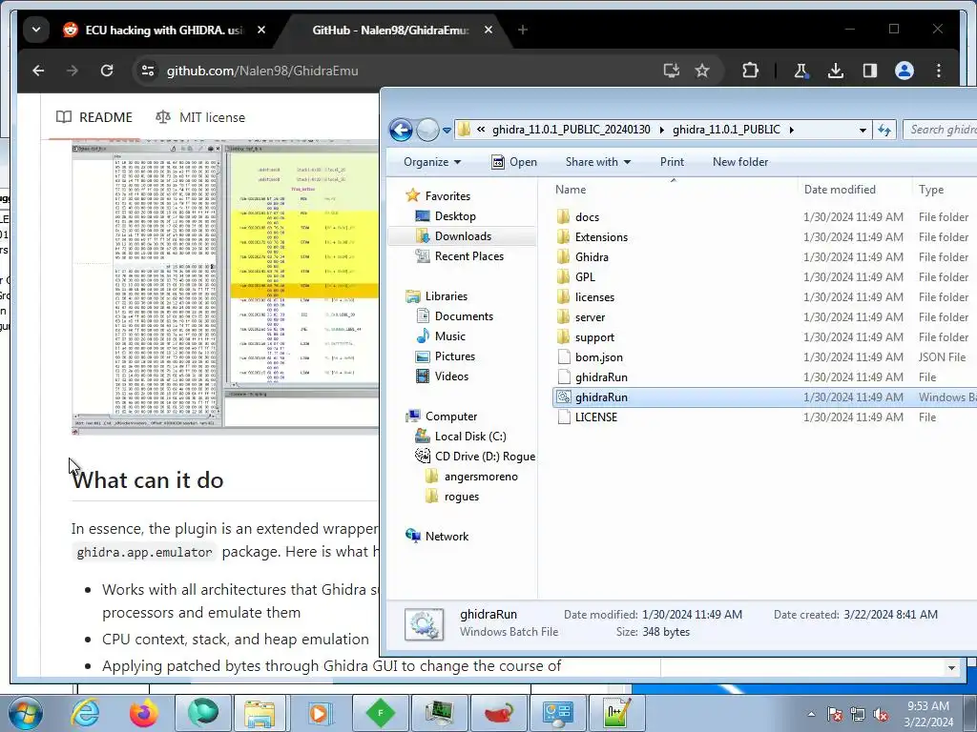
Task: Select README tab on GitHub page
Action: pos(94,117)
